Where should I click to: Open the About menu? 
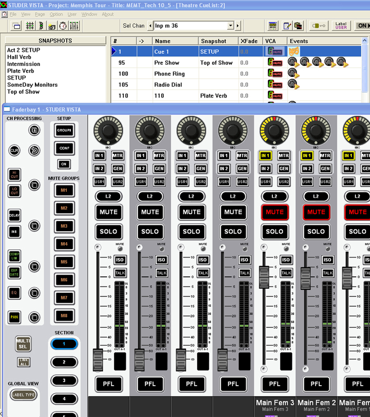(x=108, y=14)
